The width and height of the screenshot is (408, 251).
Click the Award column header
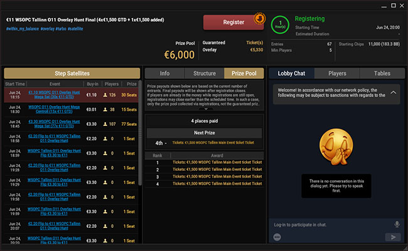point(217,155)
